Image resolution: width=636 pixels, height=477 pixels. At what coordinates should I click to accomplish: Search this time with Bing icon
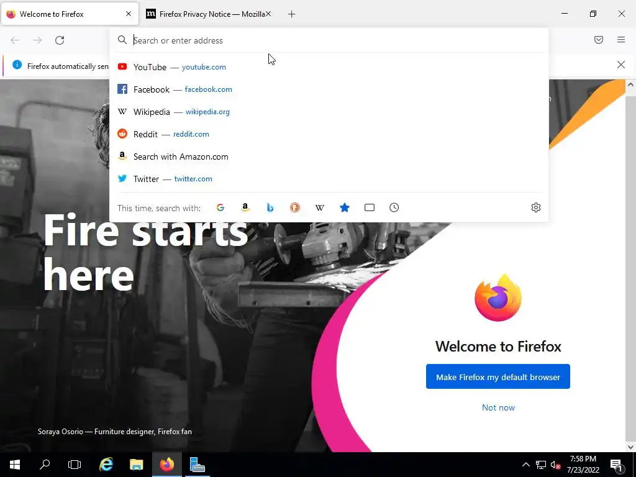pos(270,207)
